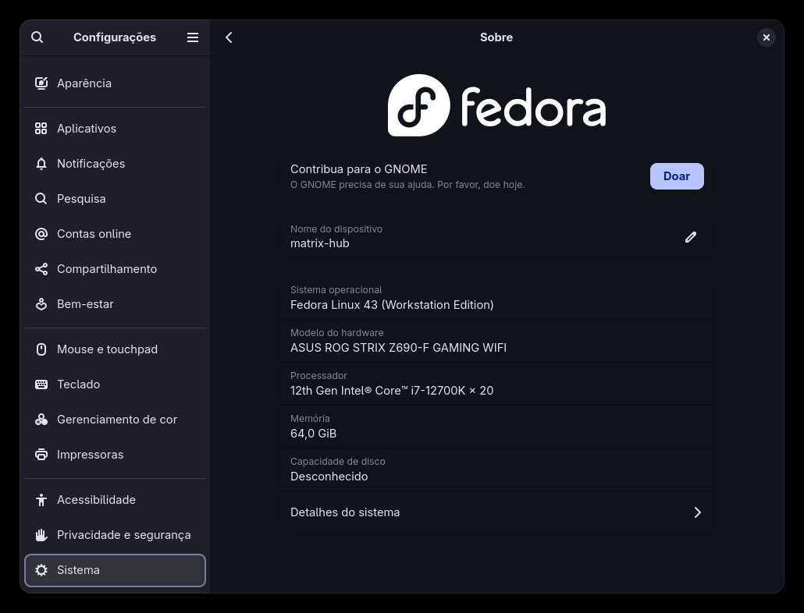Screen dimensions: 804x613
Task: Open the Gerenciamento de cor panel
Action: tap(117, 420)
